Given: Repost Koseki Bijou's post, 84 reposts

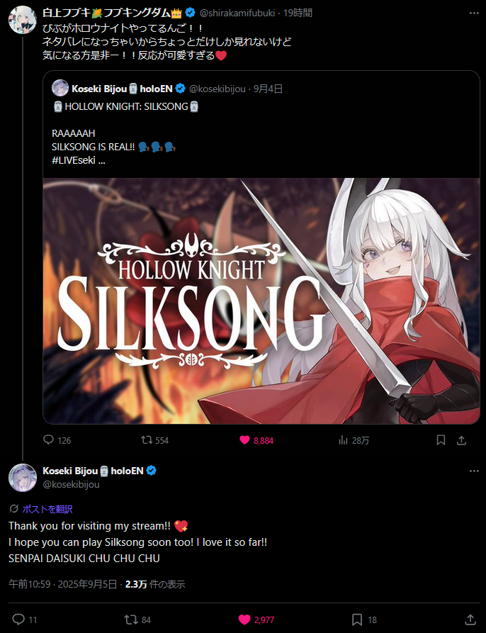Looking at the screenshot, I should [137, 620].
